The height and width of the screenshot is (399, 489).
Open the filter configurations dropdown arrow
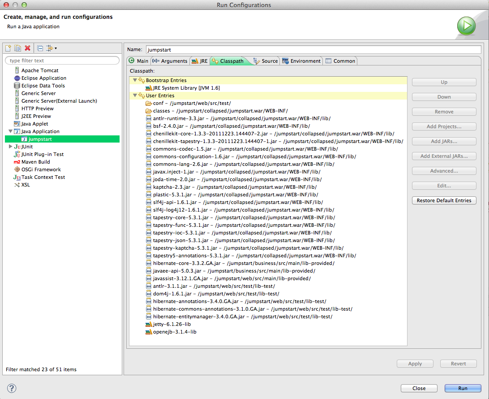(x=56, y=48)
